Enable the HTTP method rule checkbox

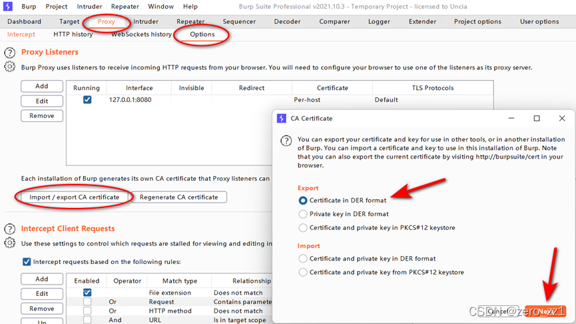pos(87,311)
